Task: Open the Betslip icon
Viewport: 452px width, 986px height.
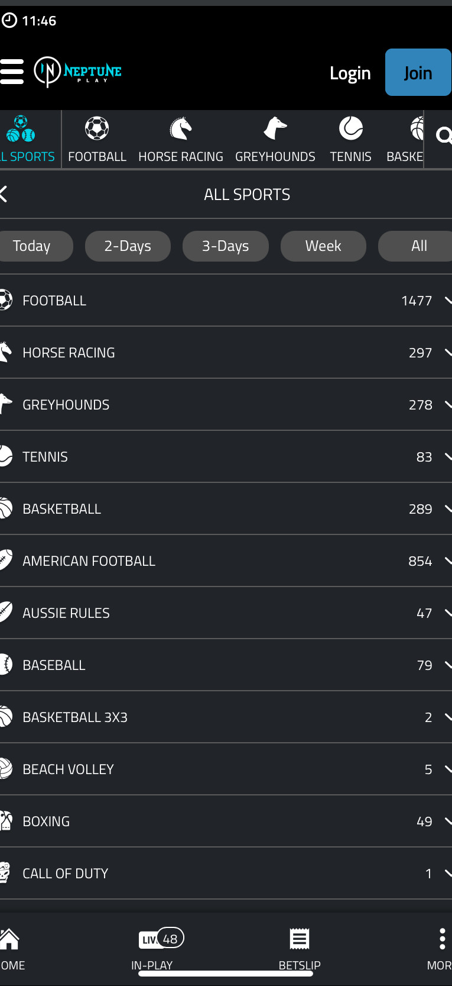Action: click(x=300, y=939)
